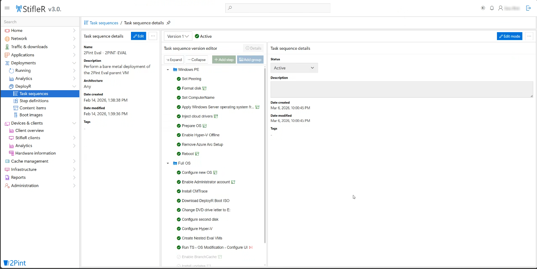Click content icon beside Format disk

click(x=204, y=88)
